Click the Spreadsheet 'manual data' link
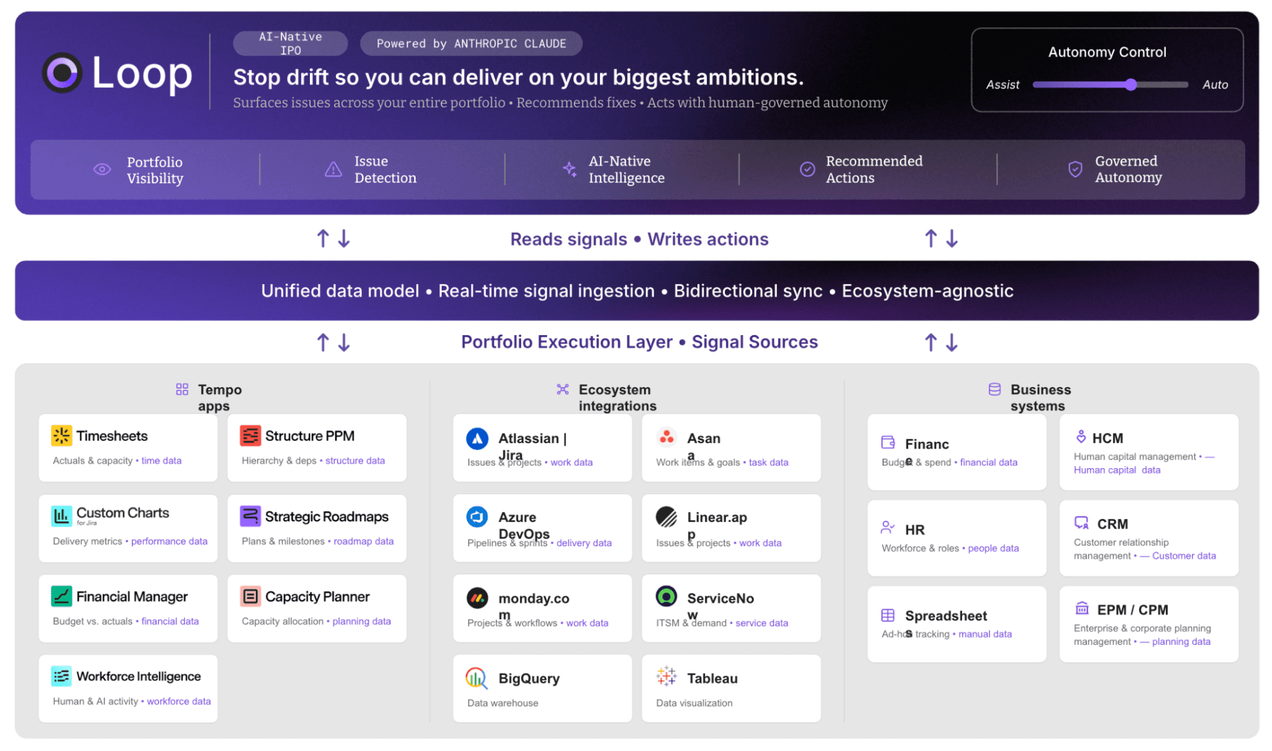The image size is (1272, 751). click(984, 634)
